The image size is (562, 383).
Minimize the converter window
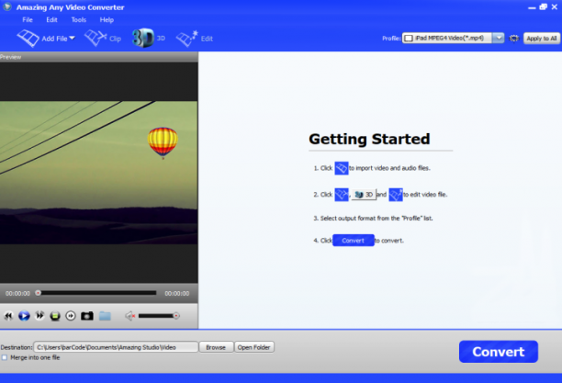click(532, 7)
